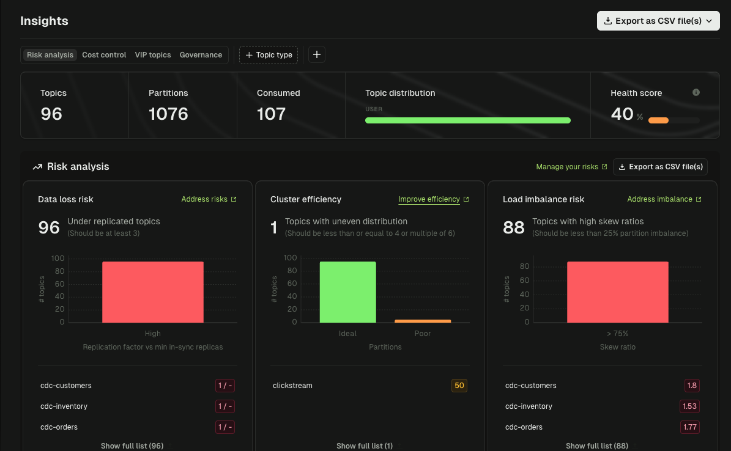Click the Health score info icon

696,92
